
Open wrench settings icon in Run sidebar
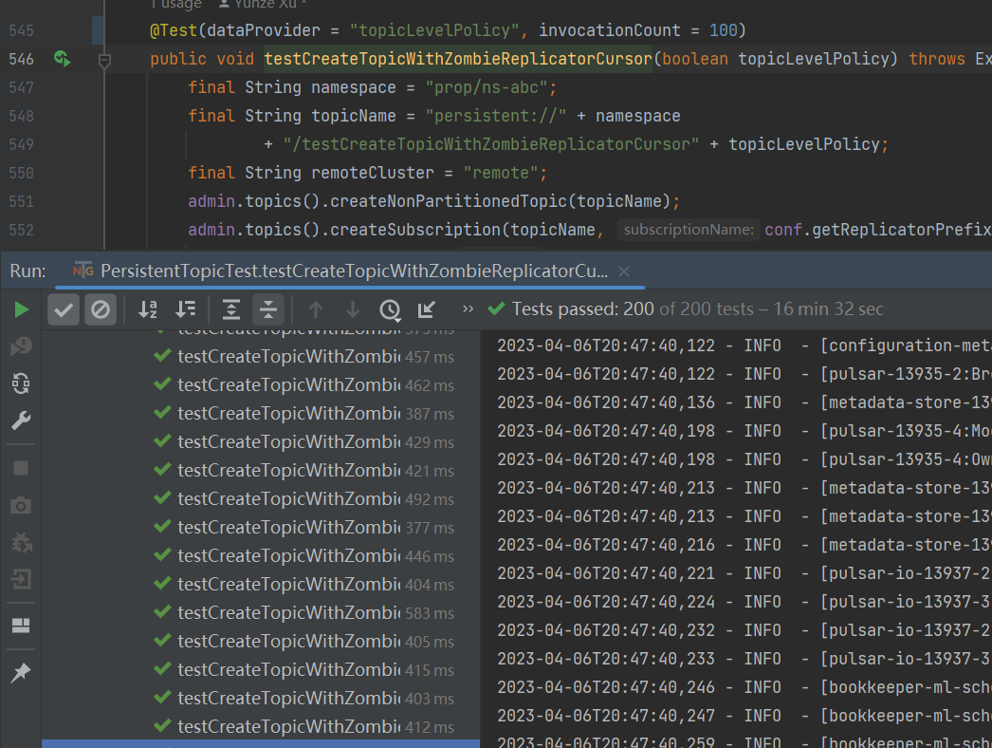pos(21,421)
